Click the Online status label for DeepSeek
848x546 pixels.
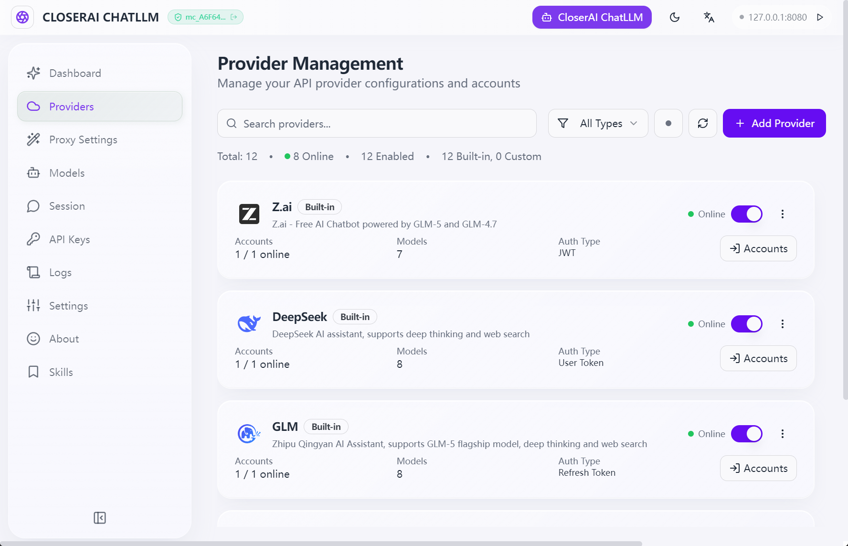point(711,324)
